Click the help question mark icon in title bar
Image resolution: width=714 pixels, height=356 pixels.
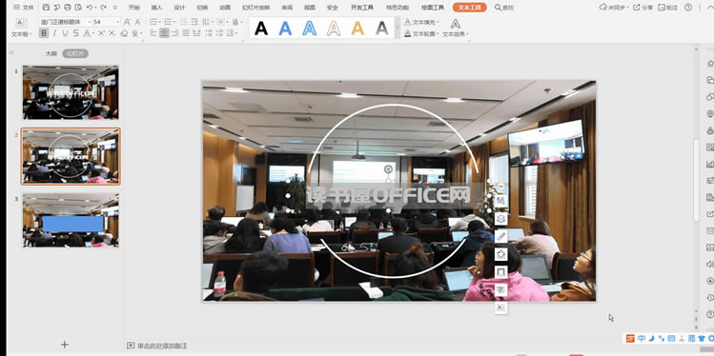[688, 8]
